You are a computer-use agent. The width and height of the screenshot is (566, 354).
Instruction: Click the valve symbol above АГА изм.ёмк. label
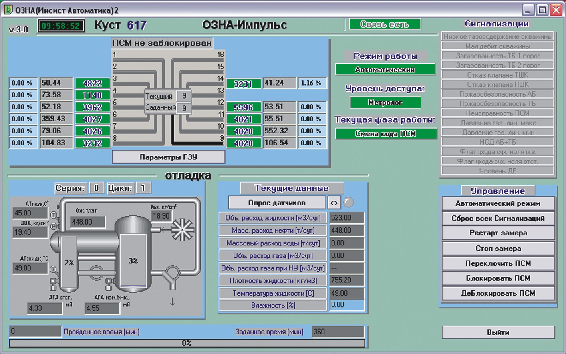tap(109, 283)
